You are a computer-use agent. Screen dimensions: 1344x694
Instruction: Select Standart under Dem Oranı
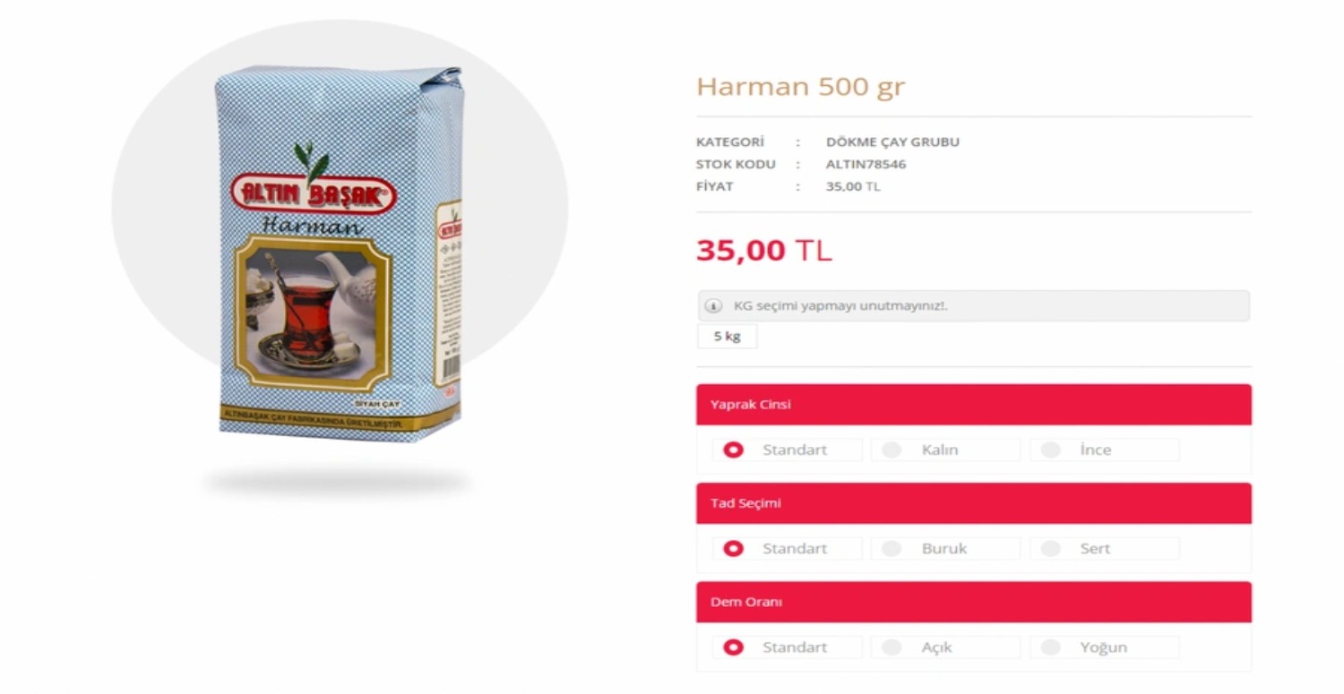(788, 647)
